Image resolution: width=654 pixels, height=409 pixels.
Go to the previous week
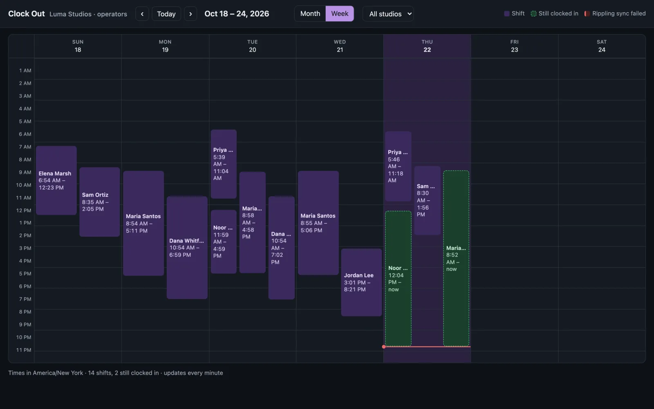[x=142, y=14]
